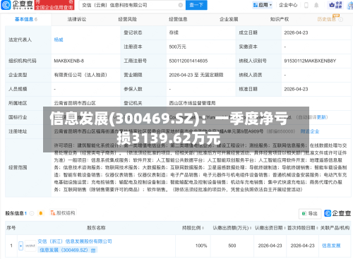Expand shareholder row with plus button

coord(21,246)
